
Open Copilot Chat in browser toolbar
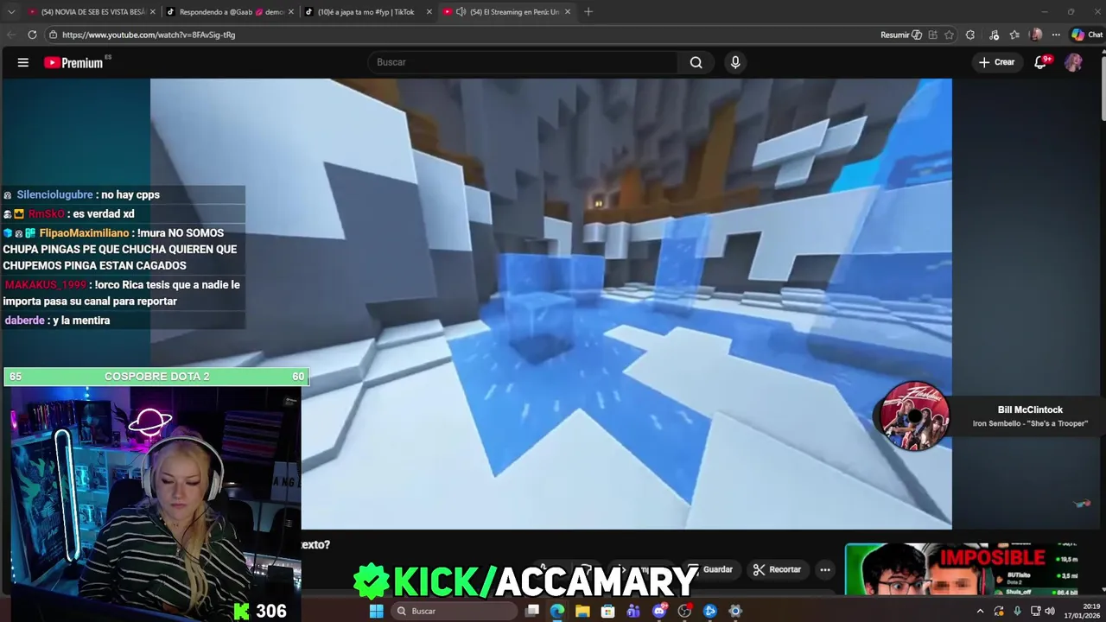click(x=1087, y=35)
